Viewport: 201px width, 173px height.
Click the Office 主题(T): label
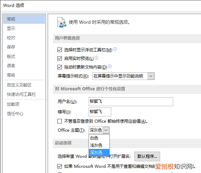coord(71,130)
